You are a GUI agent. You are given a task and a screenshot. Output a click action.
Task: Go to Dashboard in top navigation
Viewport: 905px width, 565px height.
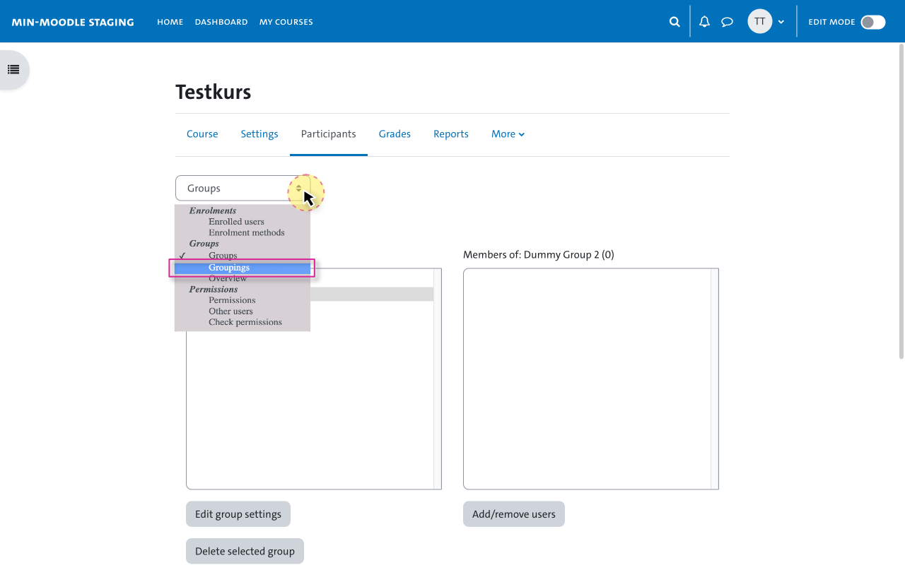pyautogui.click(x=221, y=22)
